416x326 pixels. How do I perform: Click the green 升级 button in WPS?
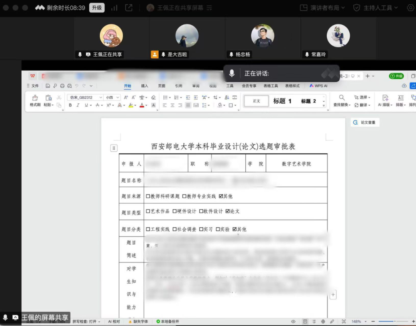pyautogui.click(x=396, y=76)
